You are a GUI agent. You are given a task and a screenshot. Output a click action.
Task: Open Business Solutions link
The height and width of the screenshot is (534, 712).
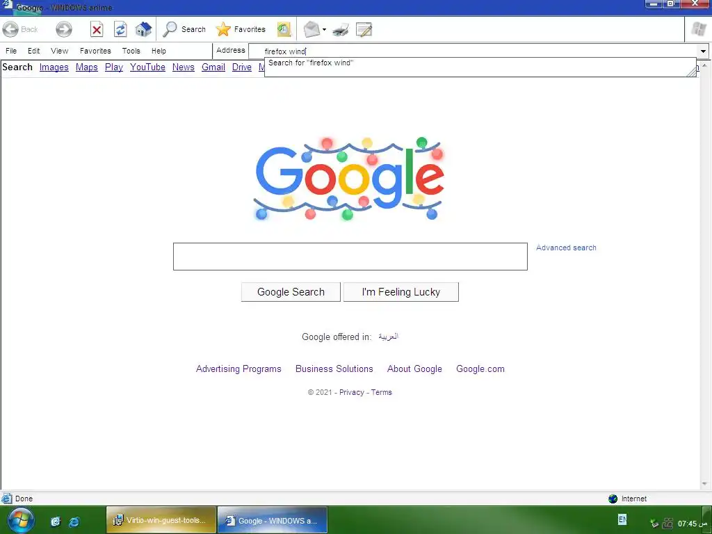pyautogui.click(x=334, y=369)
